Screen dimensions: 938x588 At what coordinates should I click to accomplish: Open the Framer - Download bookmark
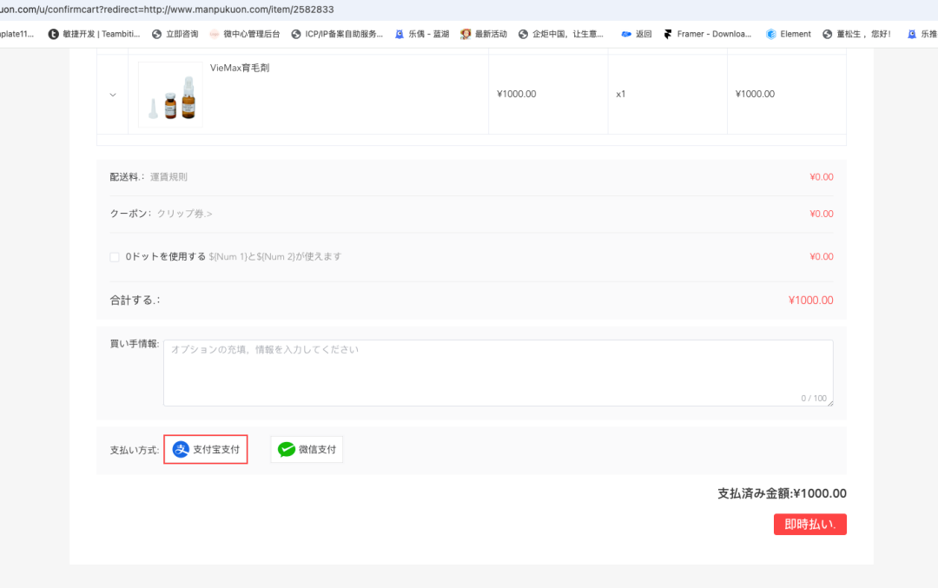(x=707, y=34)
